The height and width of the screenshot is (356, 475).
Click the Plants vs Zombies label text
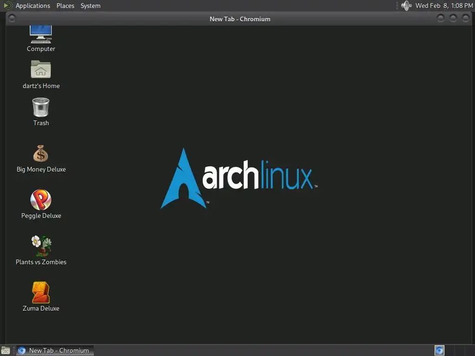click(41, 262)
